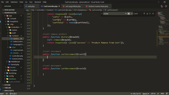
Task: Open the errors and warnings status indicator
Action: (13, 94)
